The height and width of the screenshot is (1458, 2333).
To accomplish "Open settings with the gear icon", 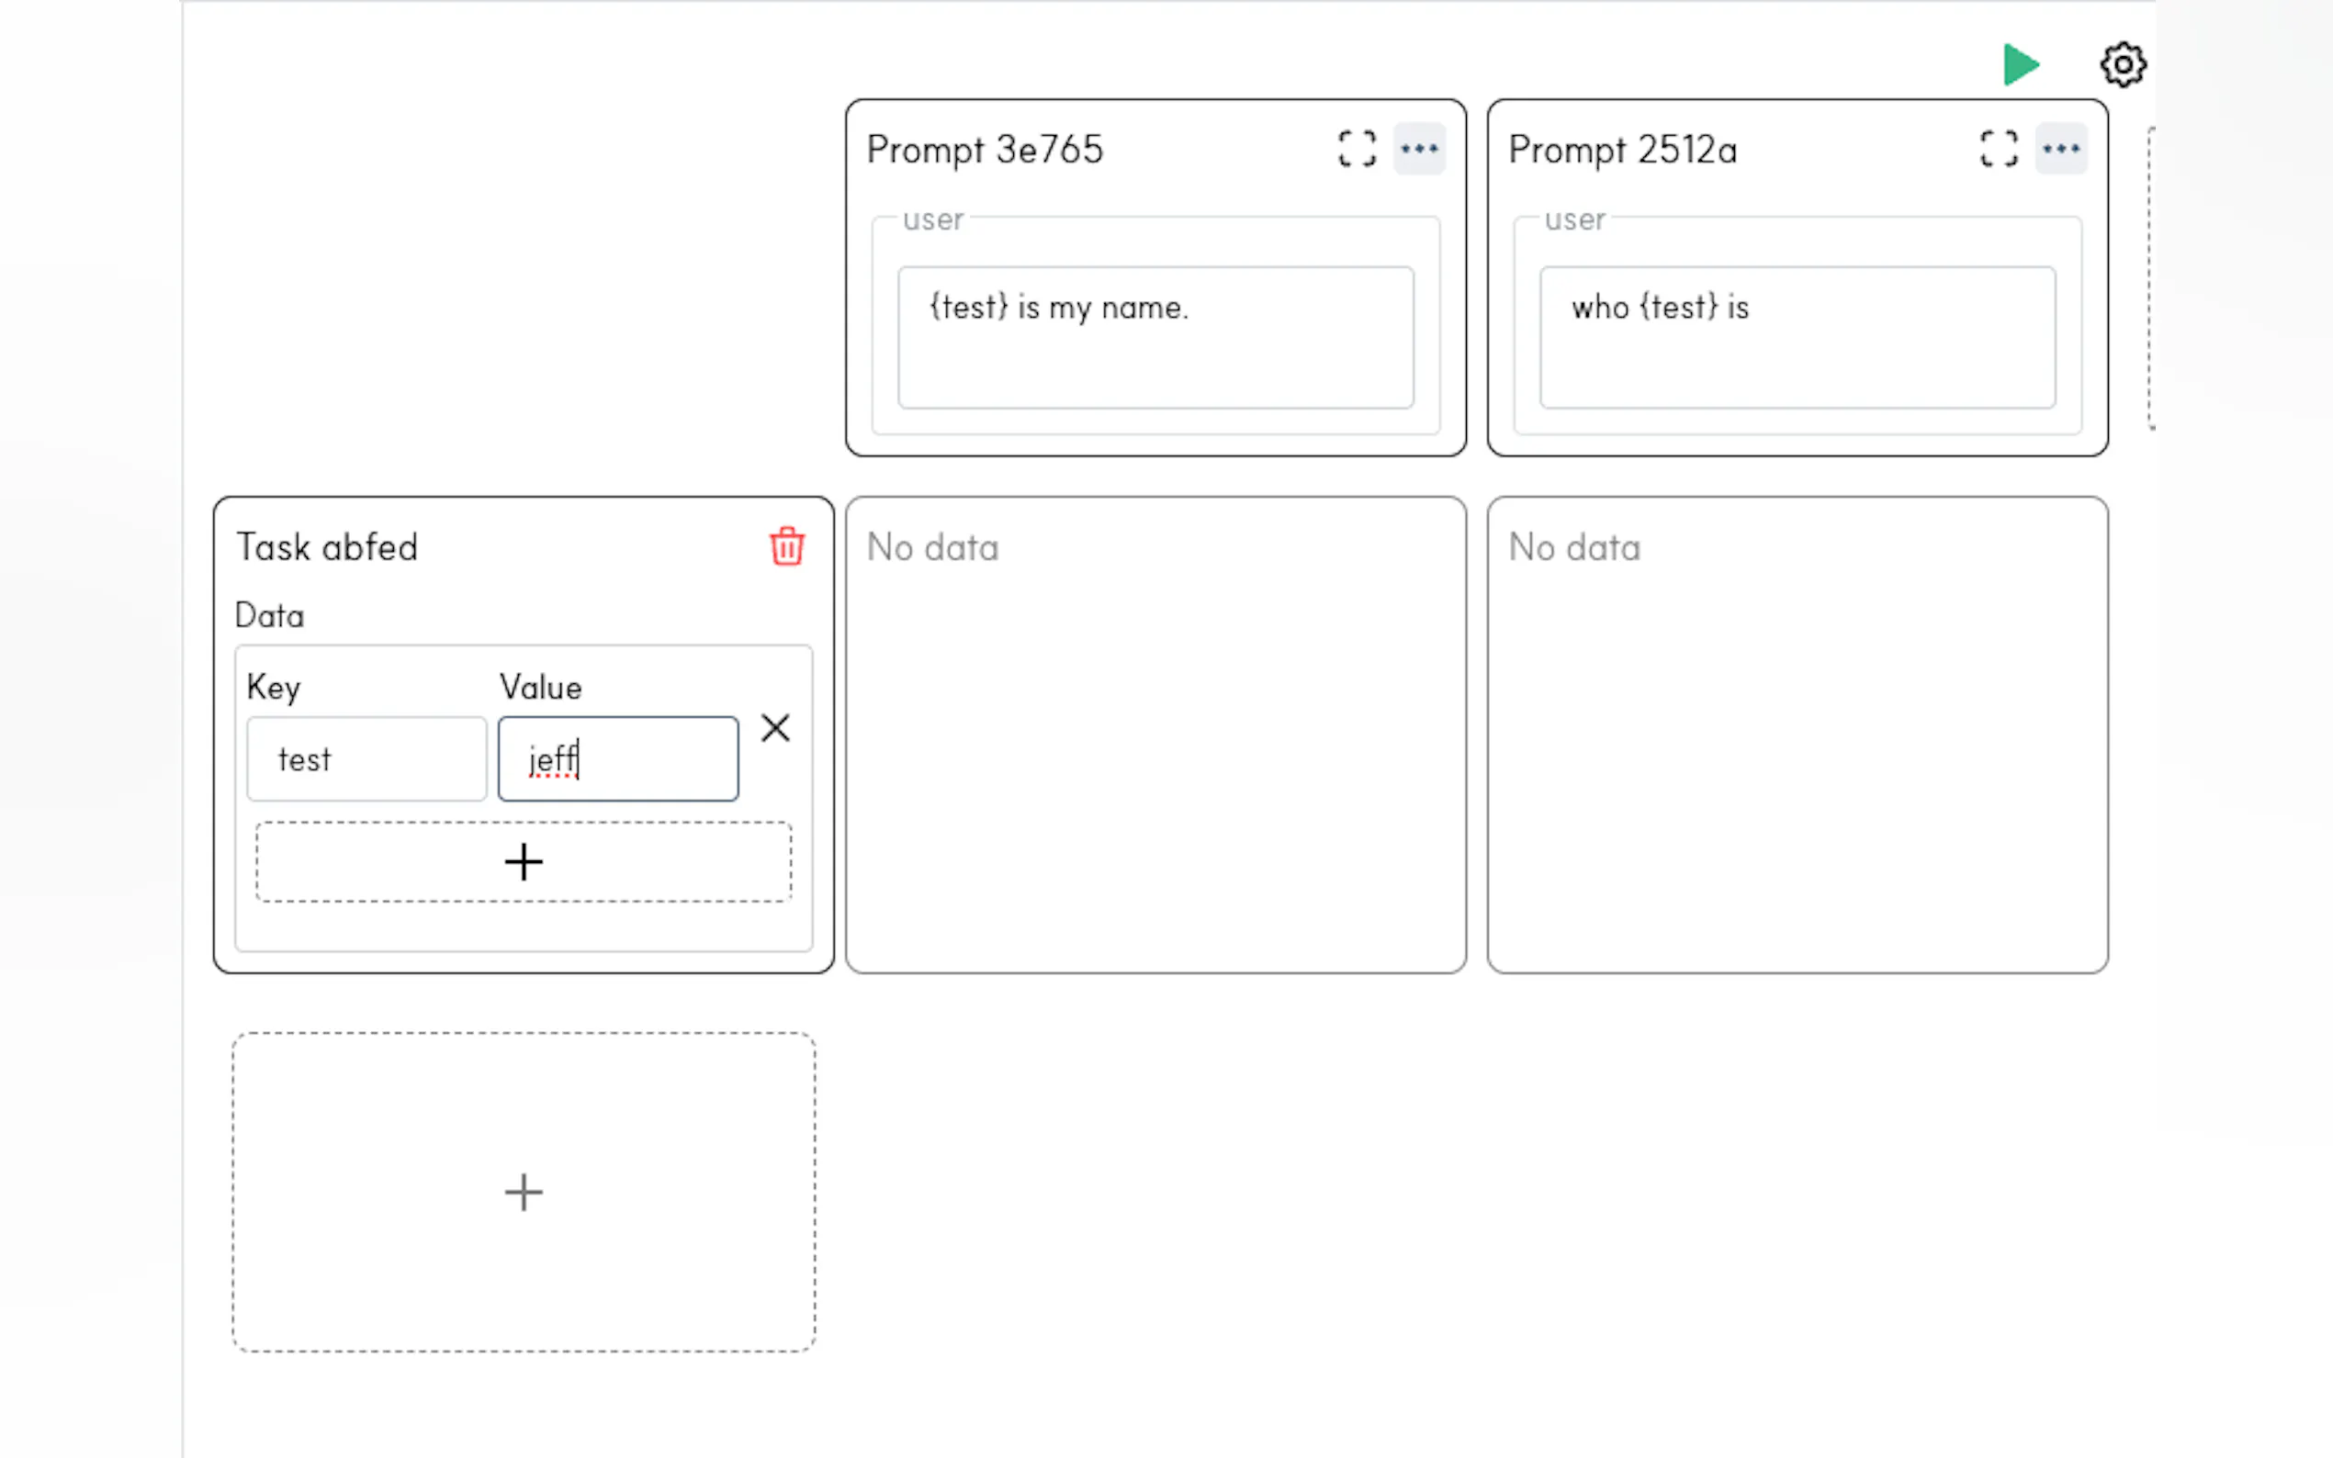I will coord(2122,64).
